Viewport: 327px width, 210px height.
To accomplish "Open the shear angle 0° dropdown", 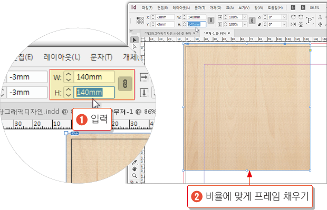I will point(284,24).
